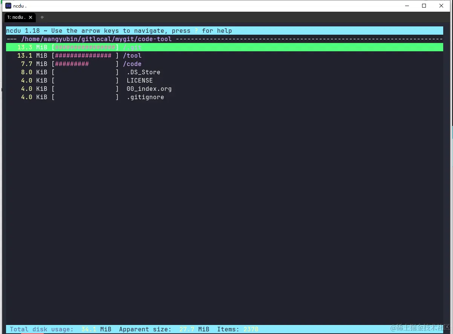Select the 00_index.org file entry

(x=149, y=89)
